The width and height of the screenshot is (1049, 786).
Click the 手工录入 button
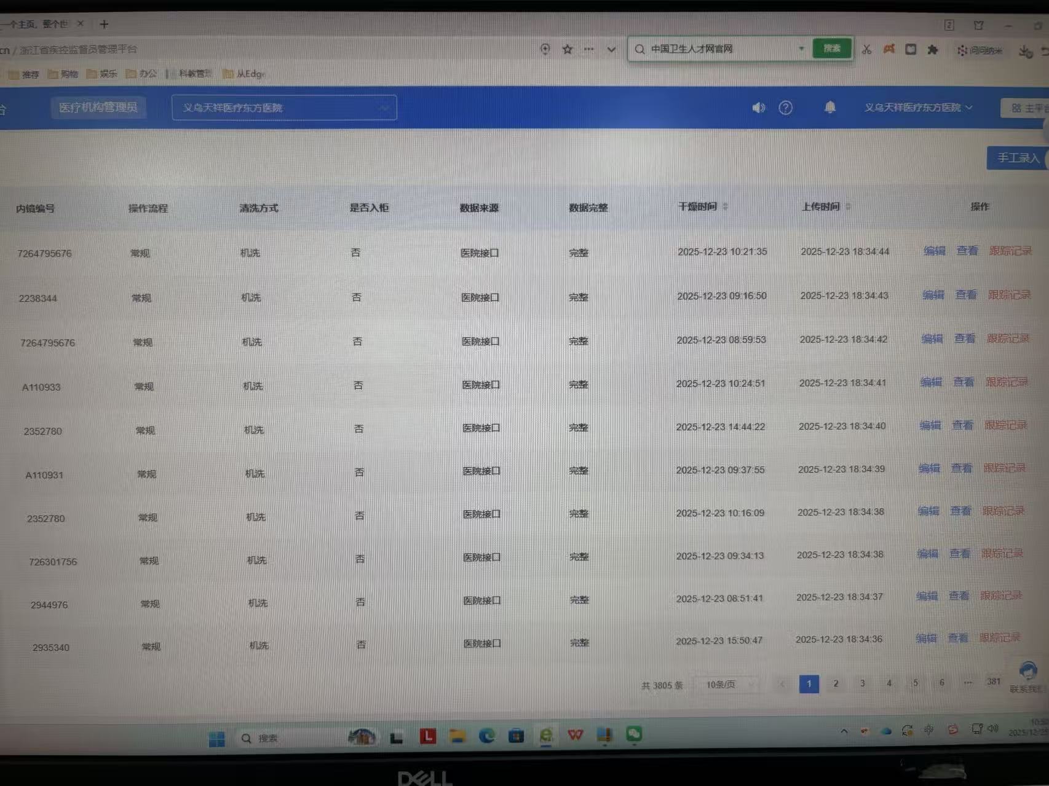pyautogui.click(x=1018, y=158)
